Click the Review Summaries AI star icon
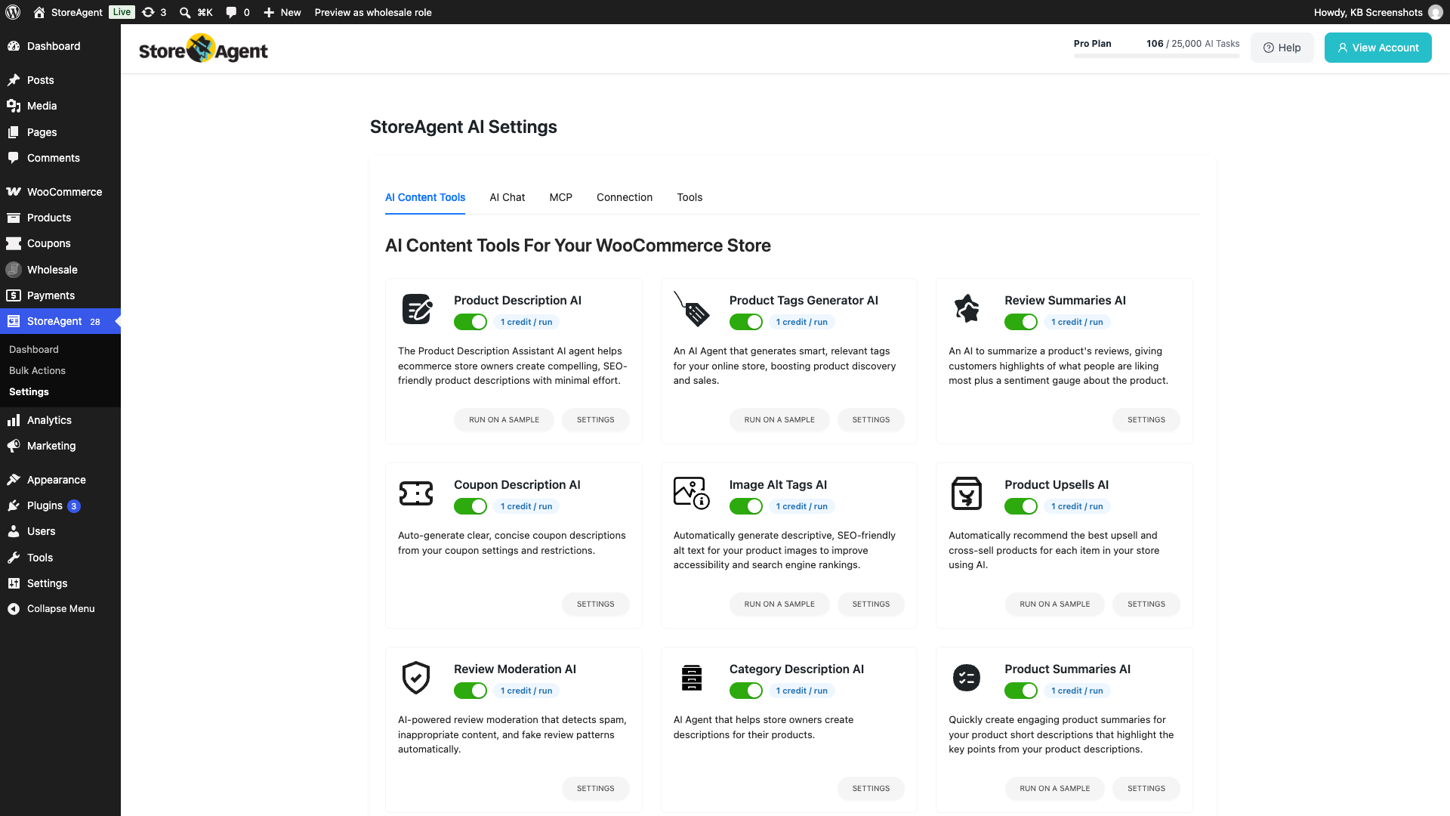1450x816 pixels. 967,309
